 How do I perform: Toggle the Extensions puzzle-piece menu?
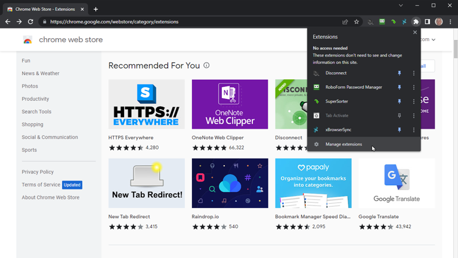pyautogui.click(x=416, y=21)
